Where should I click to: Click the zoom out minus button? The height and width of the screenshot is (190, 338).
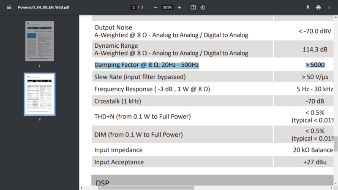tap(155, 8)
